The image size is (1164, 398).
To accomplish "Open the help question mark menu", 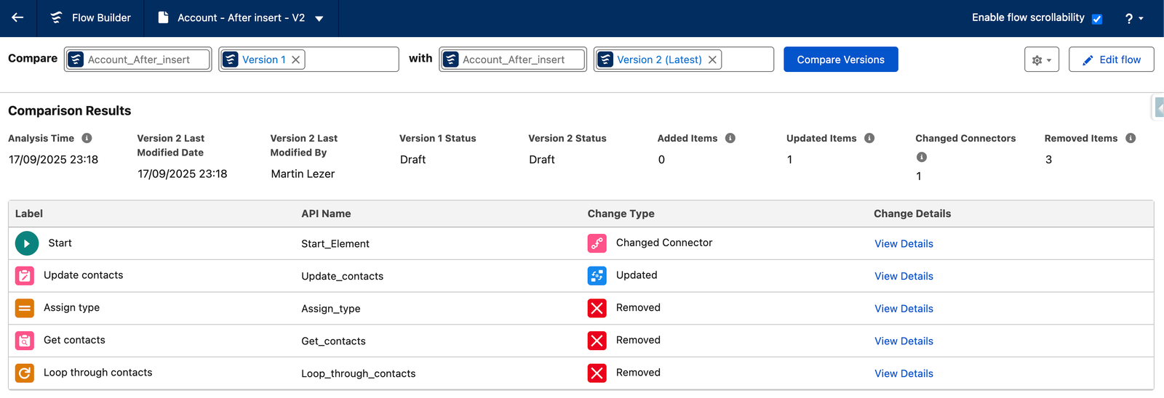I will 1133,18.
